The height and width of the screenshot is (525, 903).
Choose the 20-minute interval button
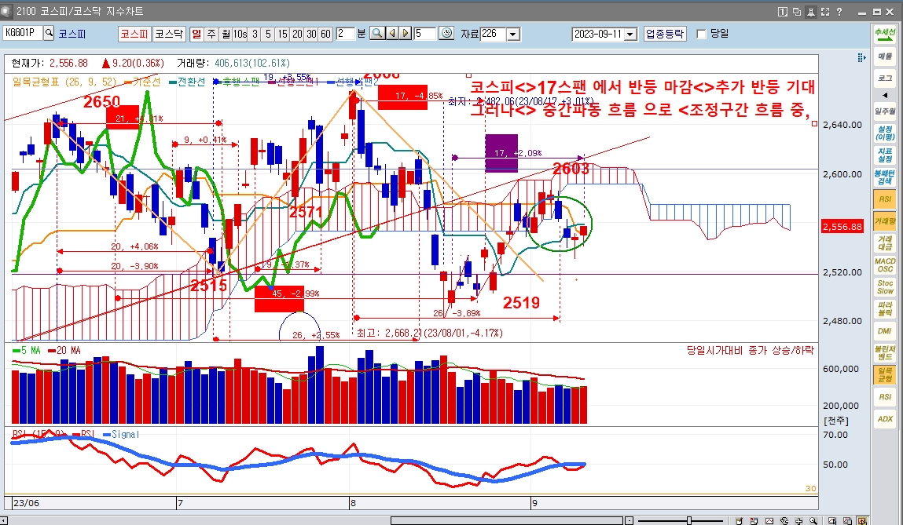click(x=297, y=33)
